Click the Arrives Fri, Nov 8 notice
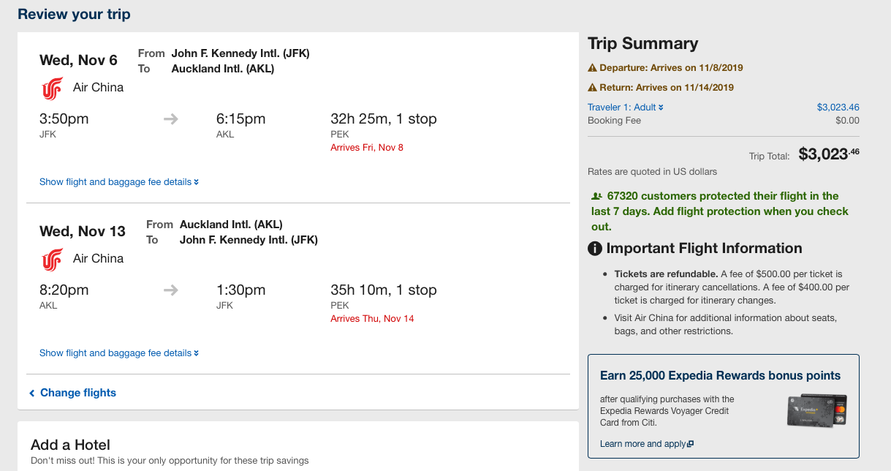Screen dimensions: 891x471 [367, 148]
